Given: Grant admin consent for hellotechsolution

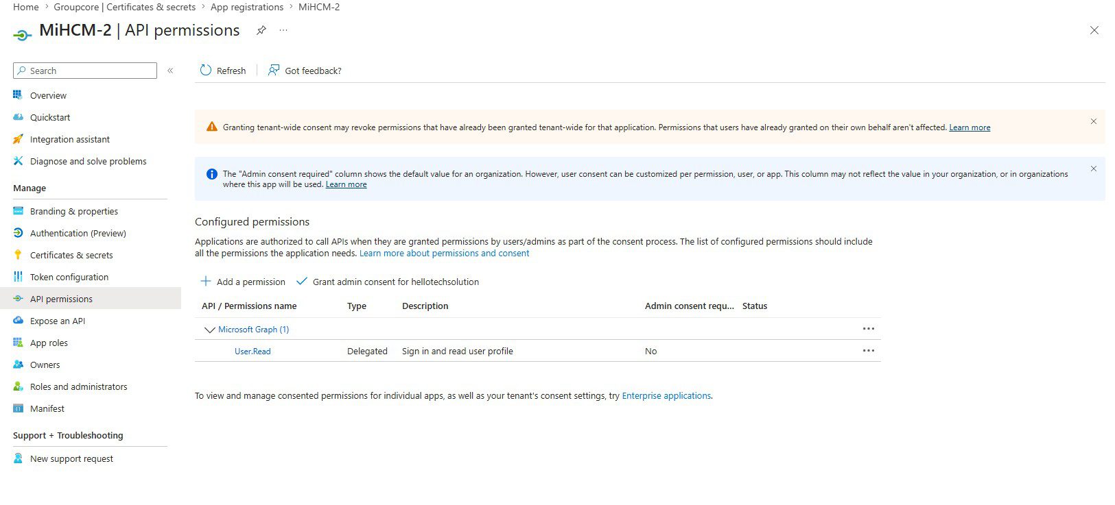Looking at the screenshot, I should click(388, 282).
